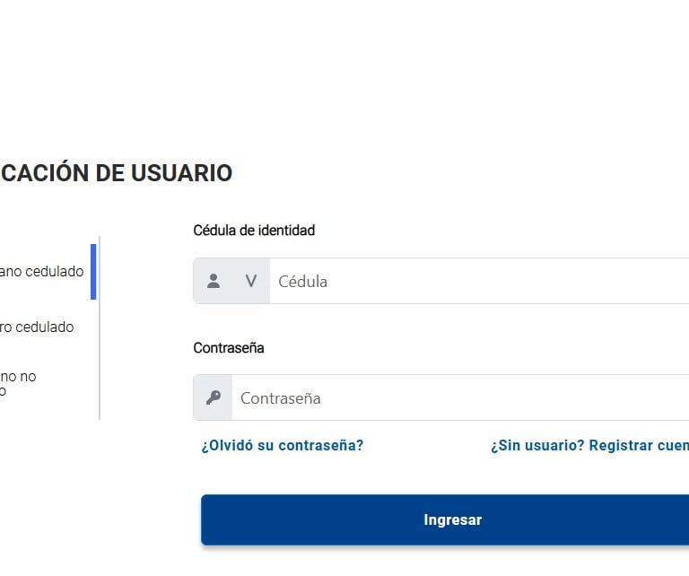Screen dimensions: 689x576
Task: Open the ¿Olvidó su contraseña? link
Action: (x=283, y=445)
